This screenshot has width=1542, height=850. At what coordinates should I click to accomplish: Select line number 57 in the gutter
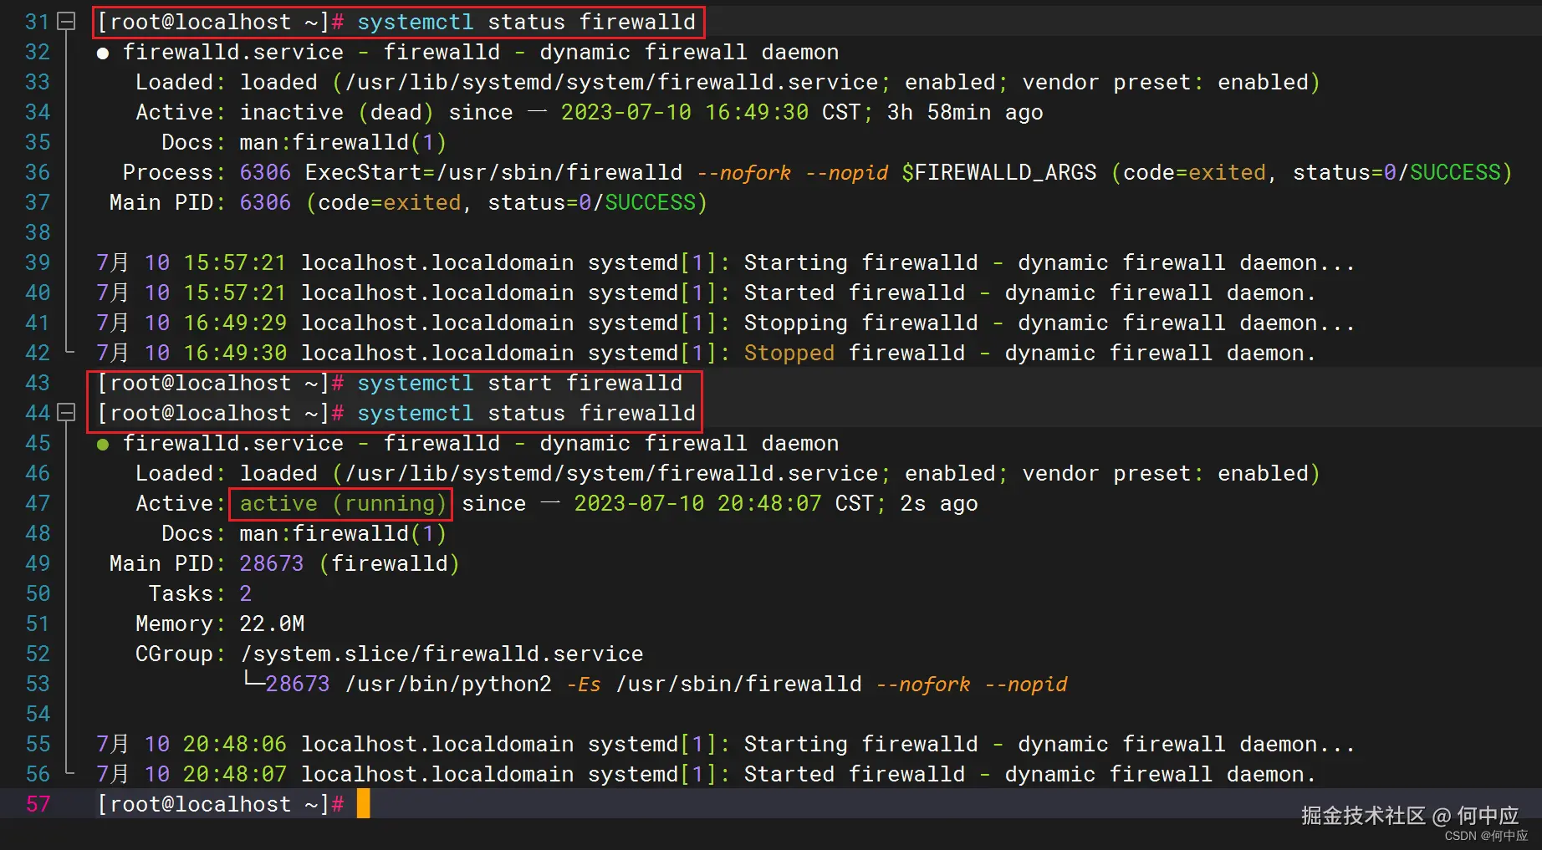pos(38,804)
